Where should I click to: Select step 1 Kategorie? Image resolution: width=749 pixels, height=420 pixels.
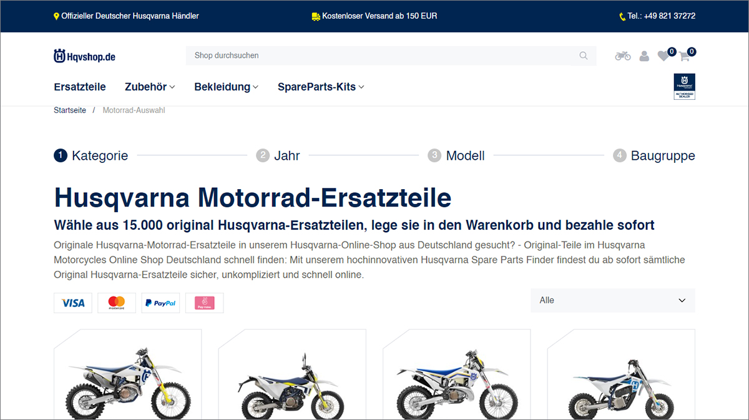click(91, 155)
